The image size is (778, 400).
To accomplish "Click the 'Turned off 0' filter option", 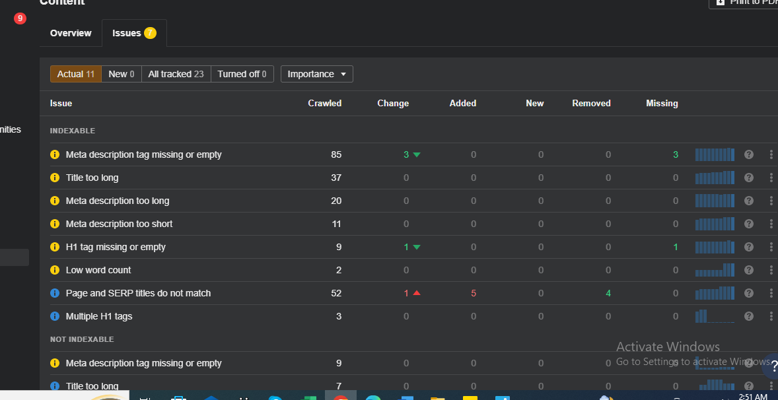I will (242, 74).
